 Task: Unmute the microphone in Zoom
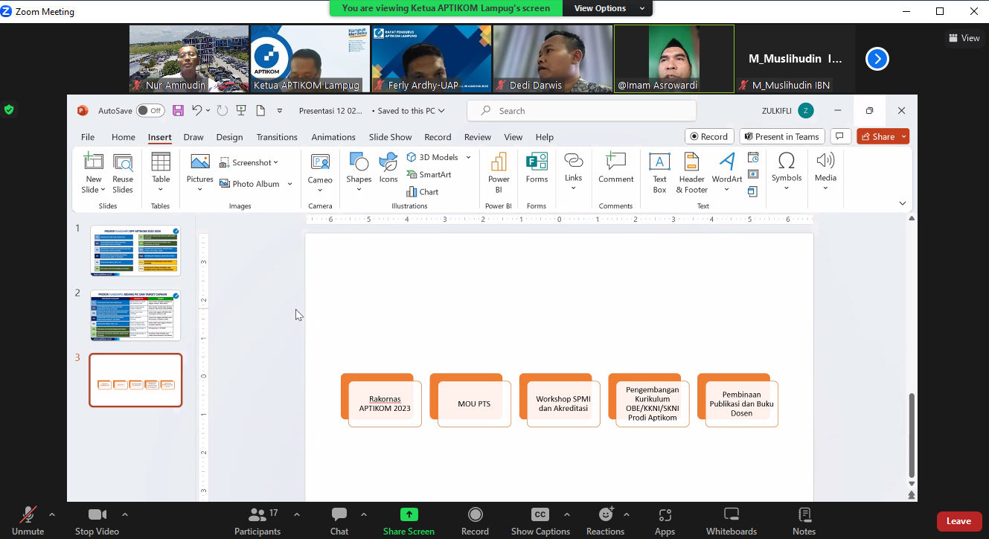pyautogui.click(x=28, y=520)
